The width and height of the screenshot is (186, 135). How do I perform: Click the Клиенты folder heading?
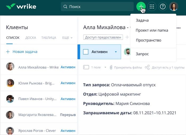tap(17, 27)
